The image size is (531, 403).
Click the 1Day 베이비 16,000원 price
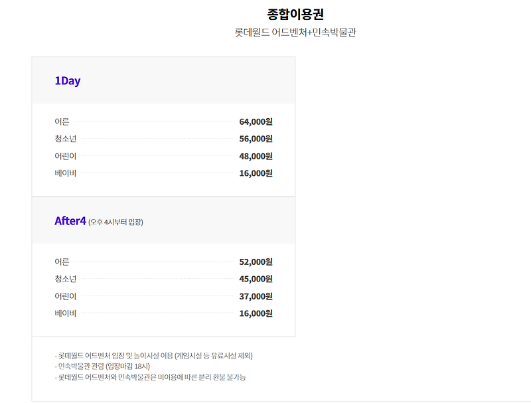[256, 173]
